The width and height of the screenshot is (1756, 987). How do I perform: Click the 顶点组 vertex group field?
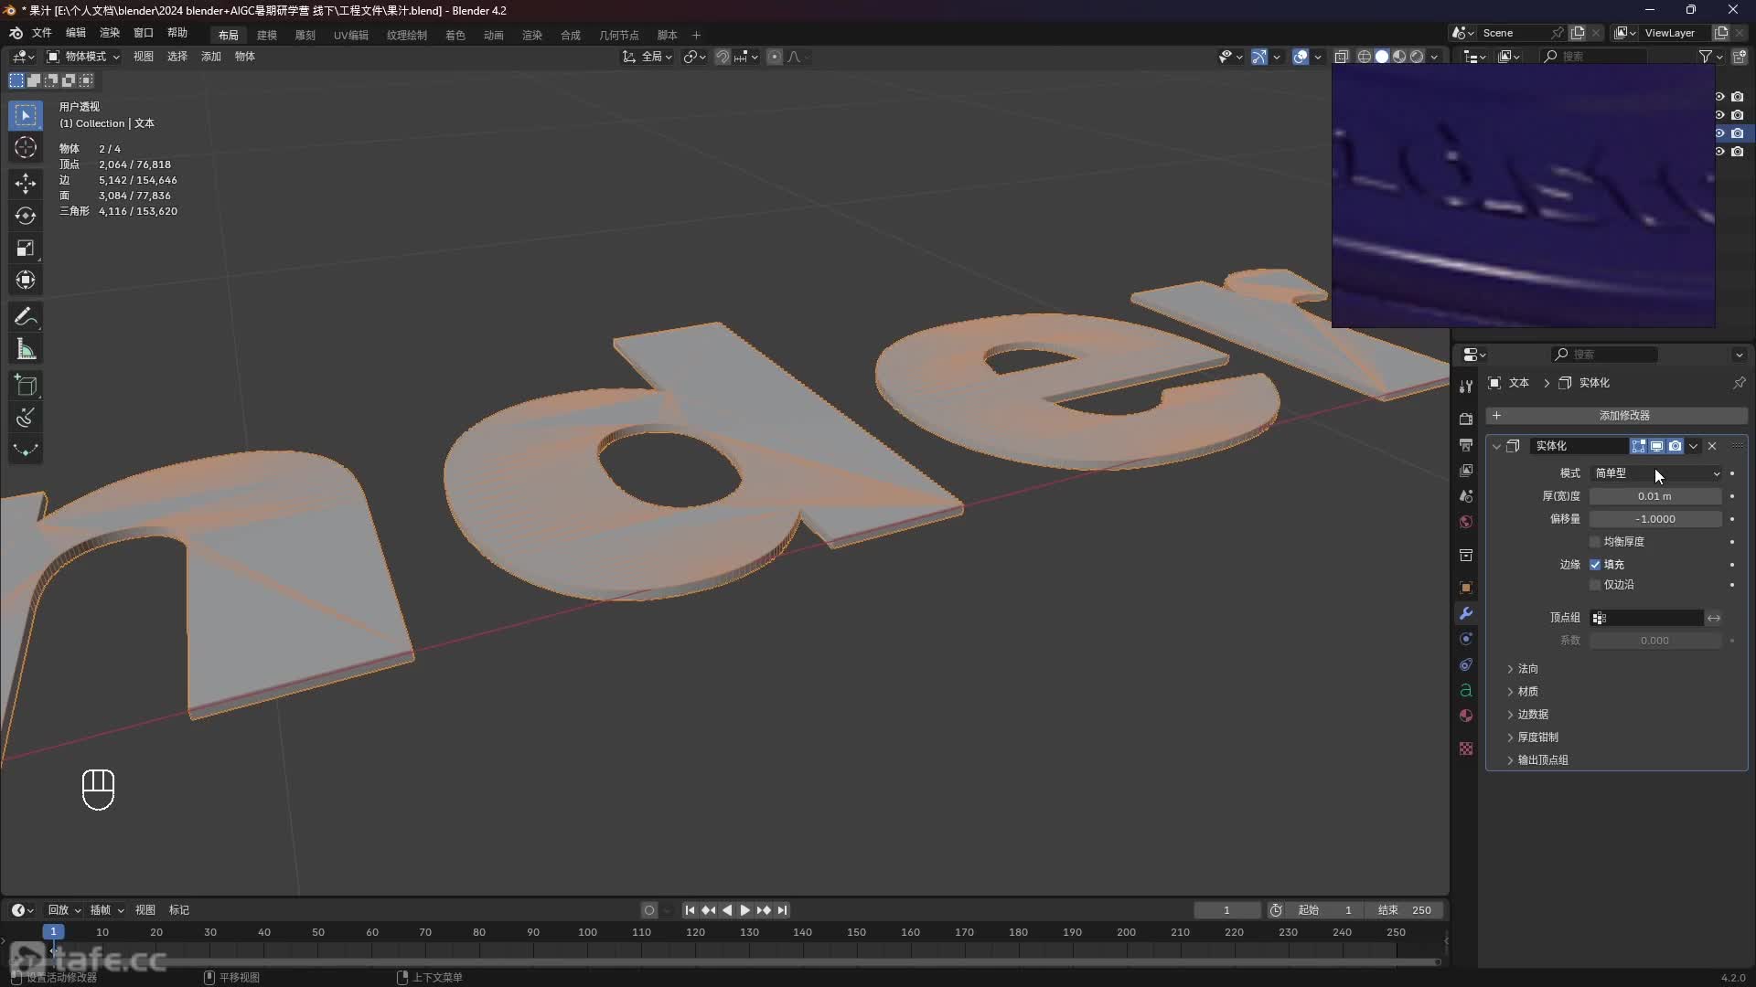pyautogui.click(x=1646, y=619)
